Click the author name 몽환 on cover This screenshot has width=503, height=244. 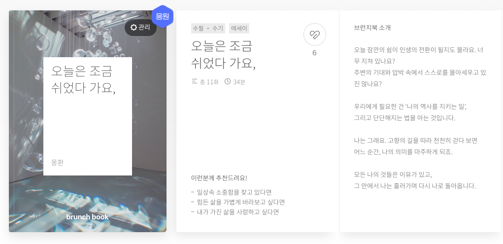point(58,163)
